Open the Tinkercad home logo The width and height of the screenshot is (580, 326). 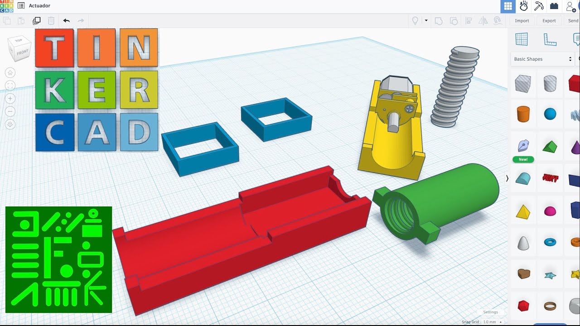click(x=6, y=6)
